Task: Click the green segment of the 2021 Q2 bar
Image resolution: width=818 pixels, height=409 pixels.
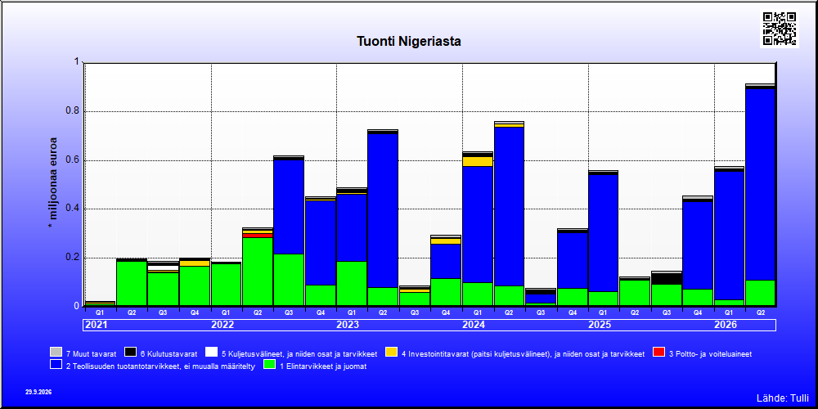Action: (132, 283)
